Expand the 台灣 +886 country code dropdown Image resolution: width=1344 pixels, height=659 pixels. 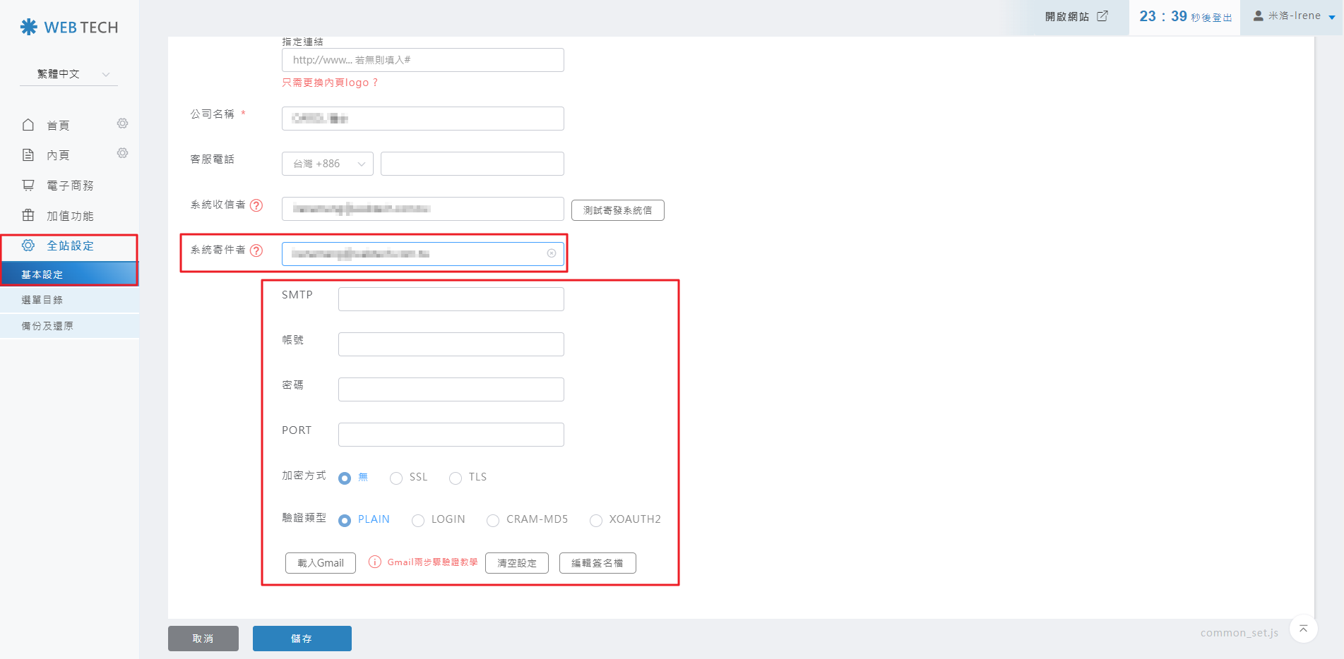tap(328, 164)
